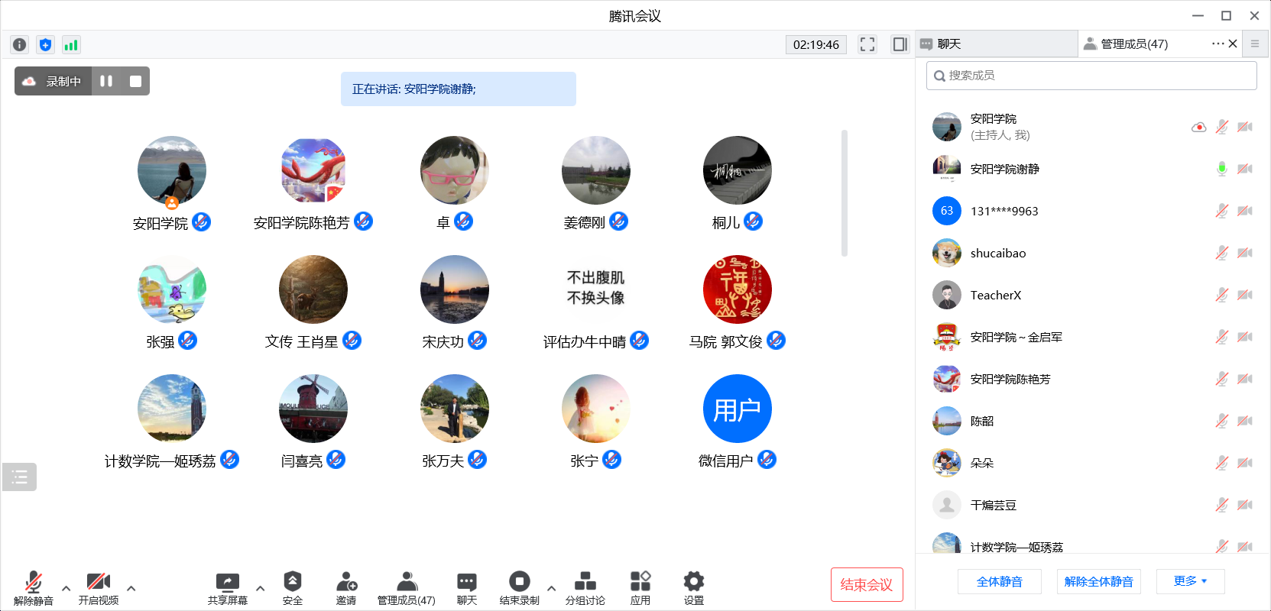The image size is (1271, 611).
Task: Open 聊天 chat from bottom toolbar
Action: [467, 588]
